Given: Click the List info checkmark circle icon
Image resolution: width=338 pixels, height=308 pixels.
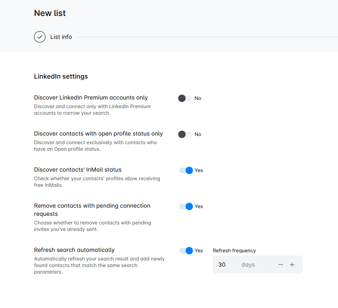Looking at the screenshot, I should (40, 37).
